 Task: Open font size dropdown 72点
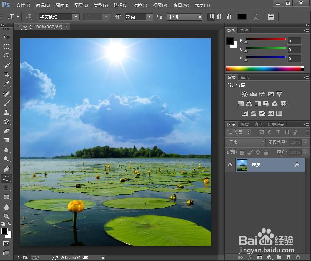coord(149,17)
